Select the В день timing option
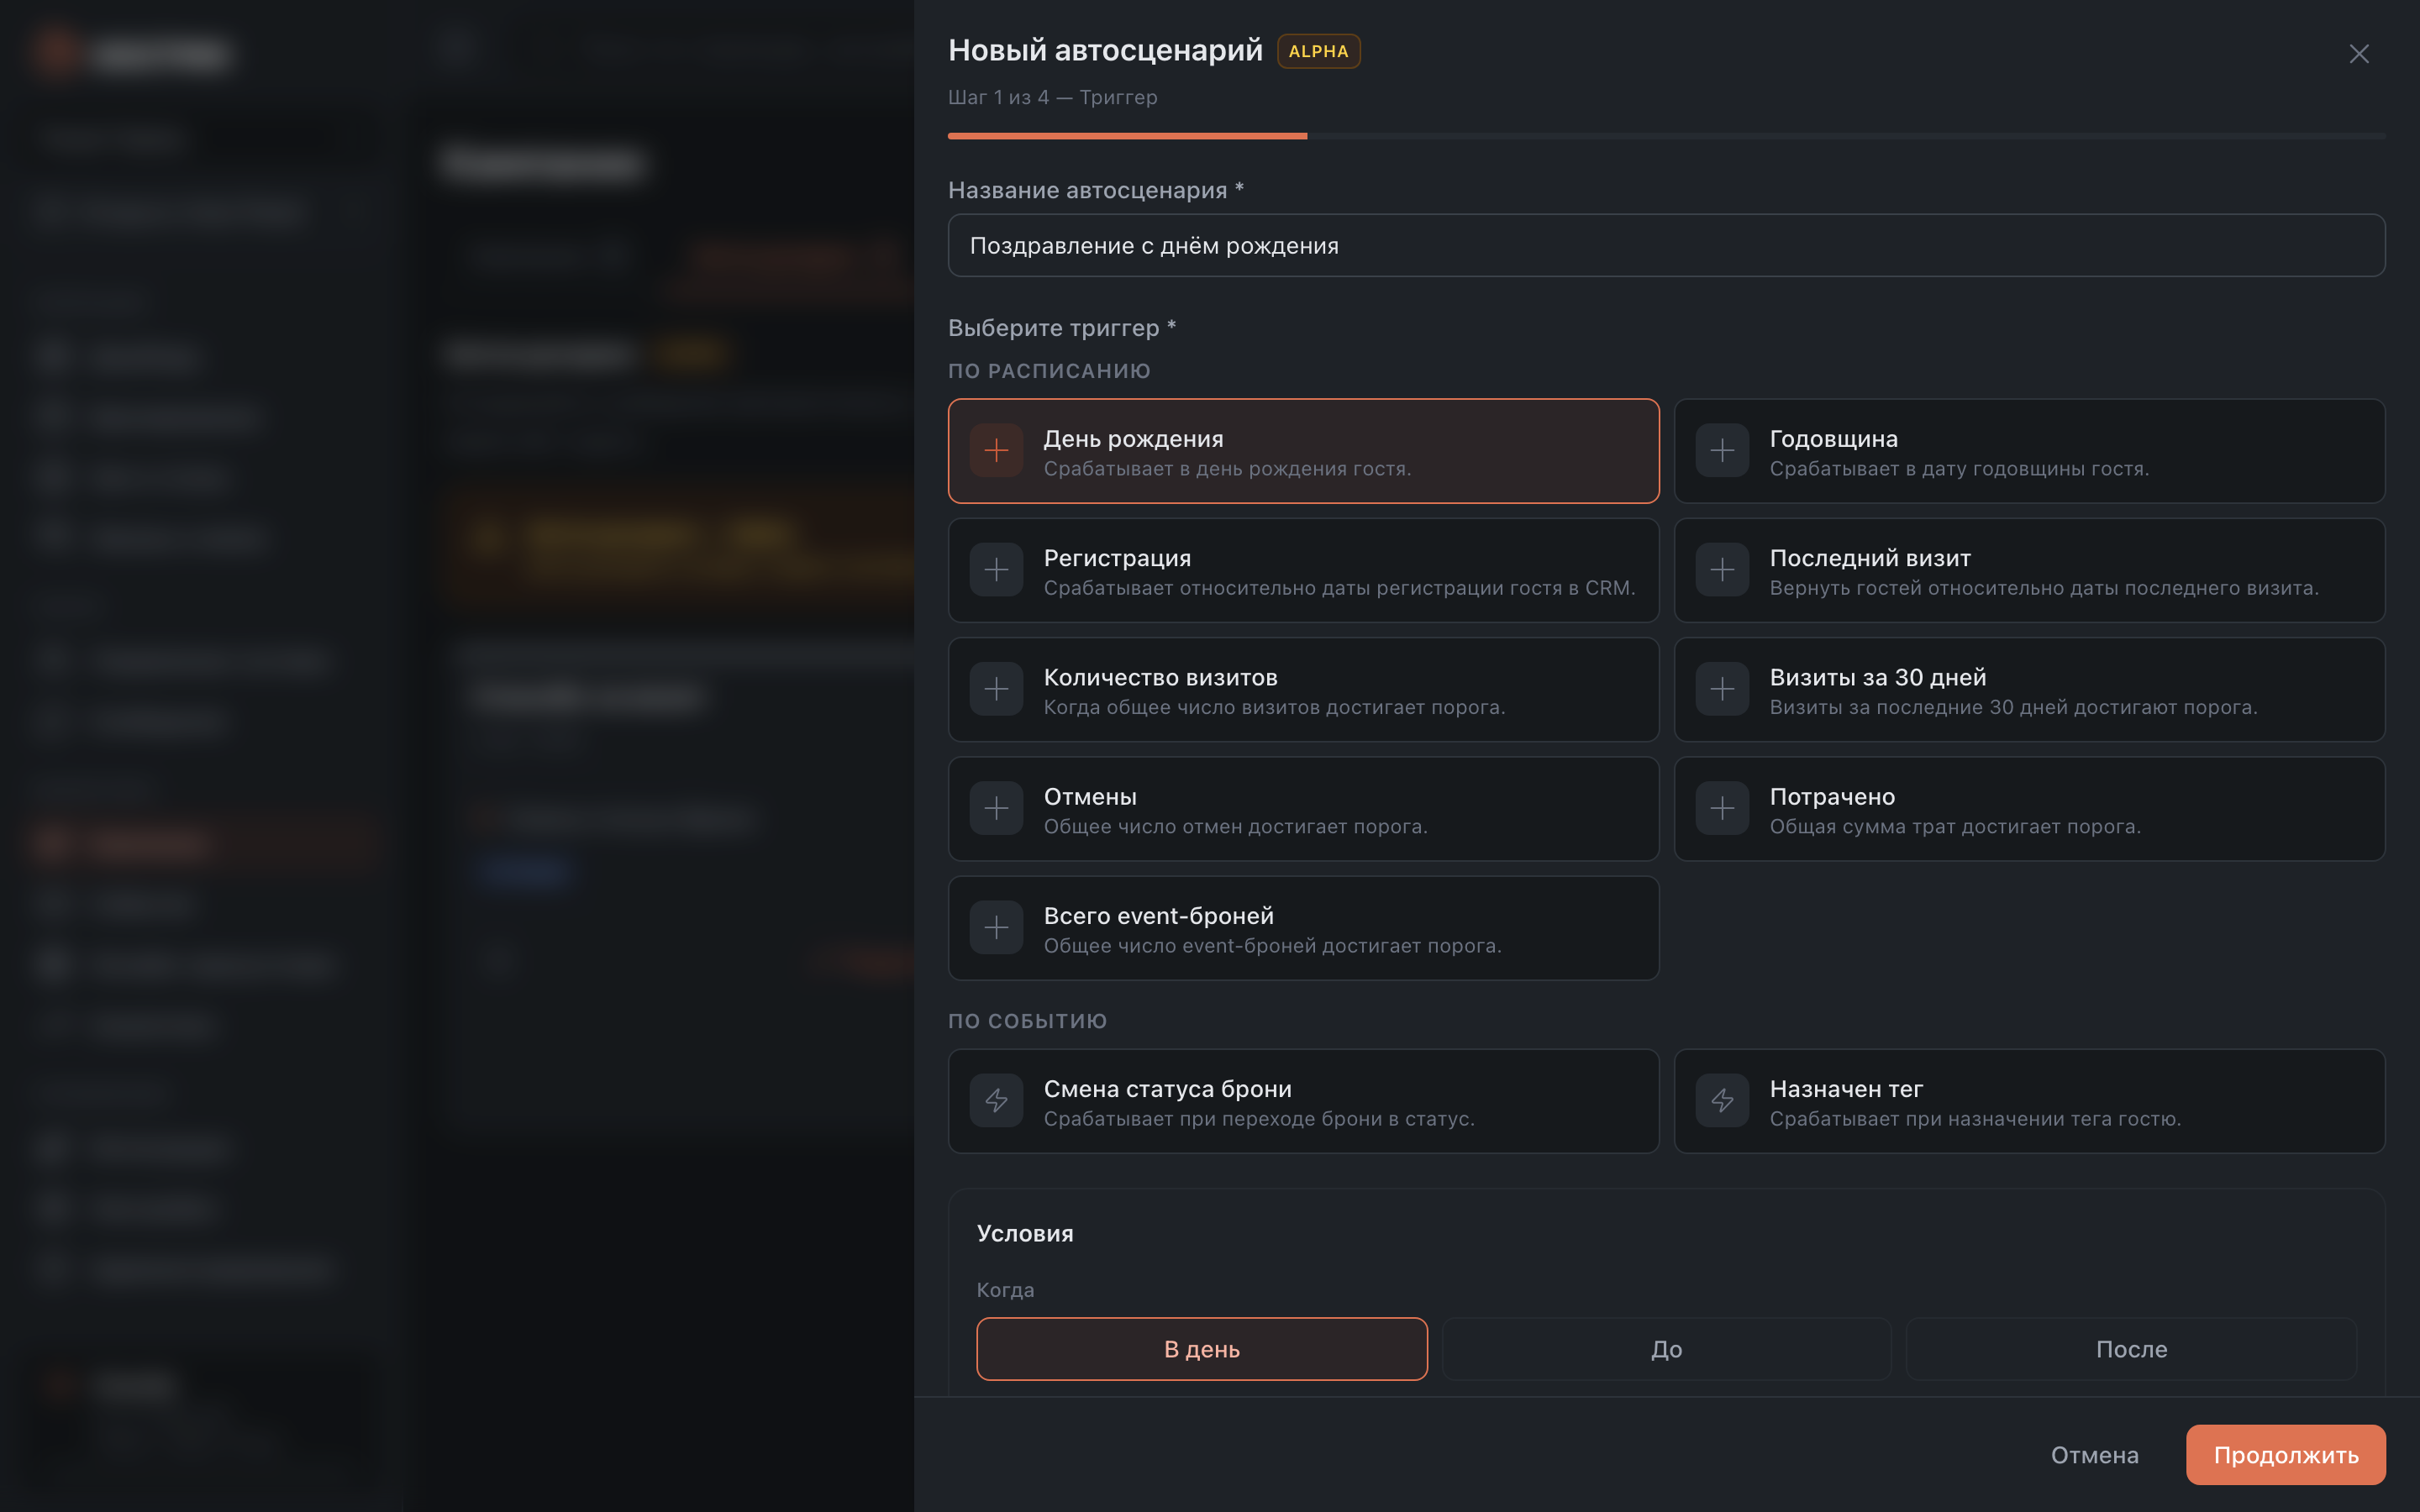This screenshot has width=2420, height=1512. (1202, 1349)
